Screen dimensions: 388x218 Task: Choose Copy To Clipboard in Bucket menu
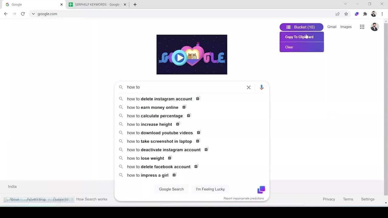coord(302,37)
